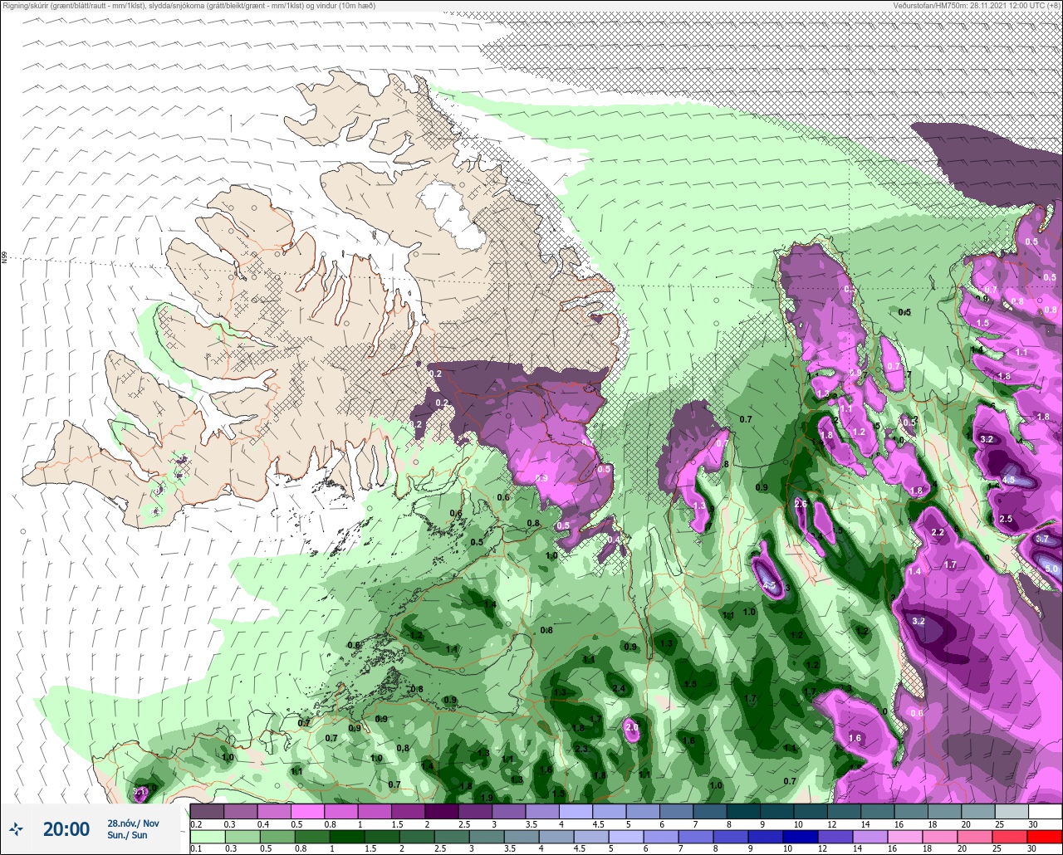The height and width of the screenshot is (855, 1063).
Task: Click the N99 latitude label at left edge
Action: coord(4,257)
